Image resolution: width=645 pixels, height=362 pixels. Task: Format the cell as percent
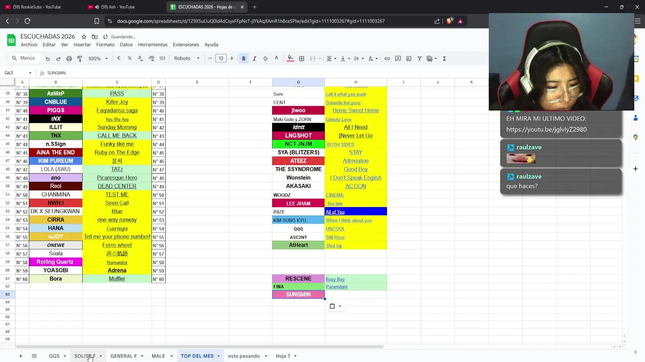click(x=130, y=58)
